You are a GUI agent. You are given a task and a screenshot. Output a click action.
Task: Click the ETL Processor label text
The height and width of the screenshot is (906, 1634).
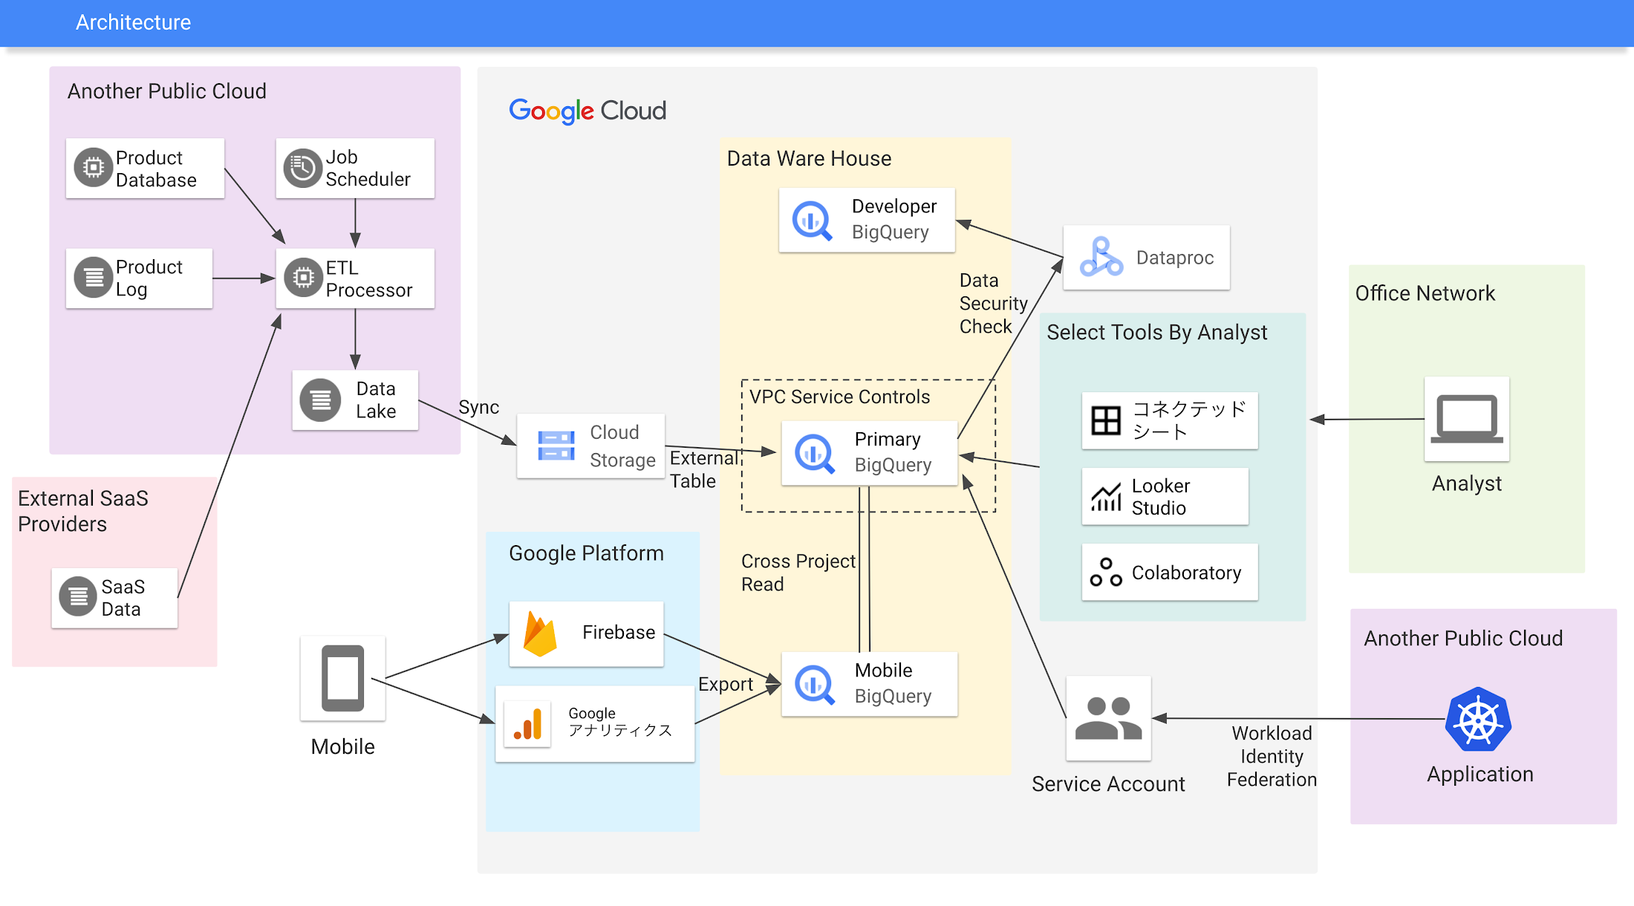click(x=368, y=278)
